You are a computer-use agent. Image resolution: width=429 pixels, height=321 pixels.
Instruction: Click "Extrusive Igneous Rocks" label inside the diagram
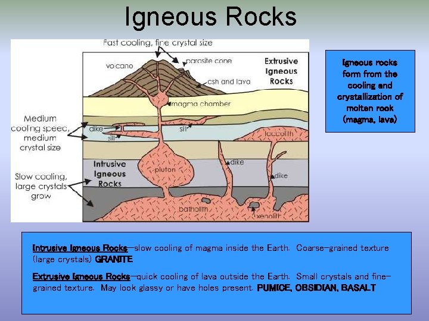(x=281, y=71)
